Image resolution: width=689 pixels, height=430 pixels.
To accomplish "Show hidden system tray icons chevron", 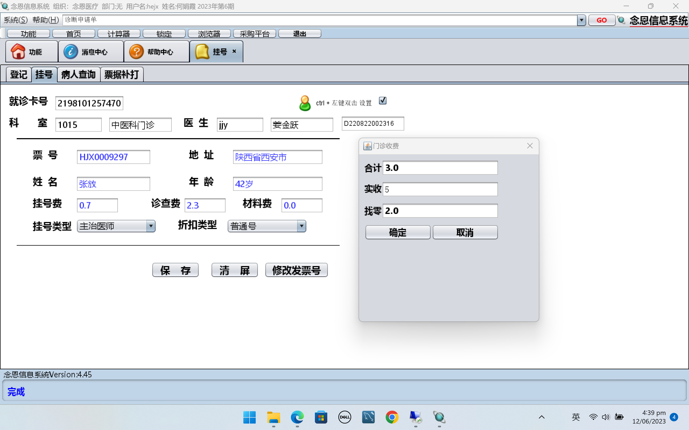I will coord(542,417).
